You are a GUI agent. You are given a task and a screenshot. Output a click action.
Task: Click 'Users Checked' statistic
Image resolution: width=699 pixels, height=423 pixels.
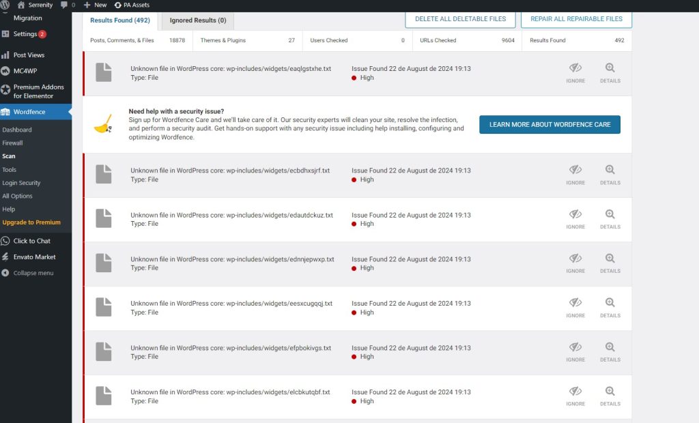(358, 40)
